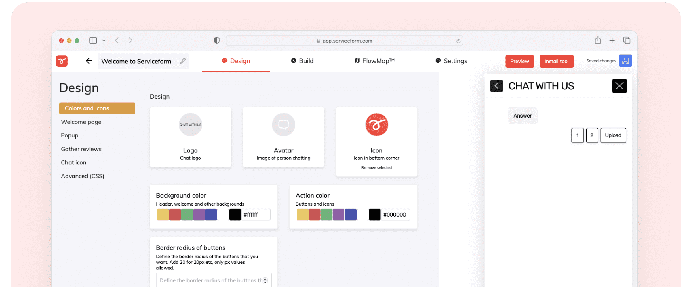
Task: Go back using the black left arrow
Action: (x=89, y=61)
